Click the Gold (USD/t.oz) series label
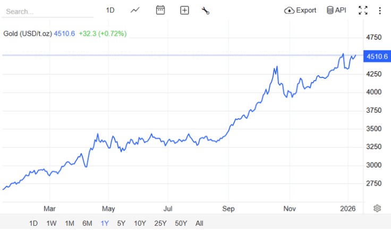The width and height of the screenshot is (391, 230). tap(28, 33)
